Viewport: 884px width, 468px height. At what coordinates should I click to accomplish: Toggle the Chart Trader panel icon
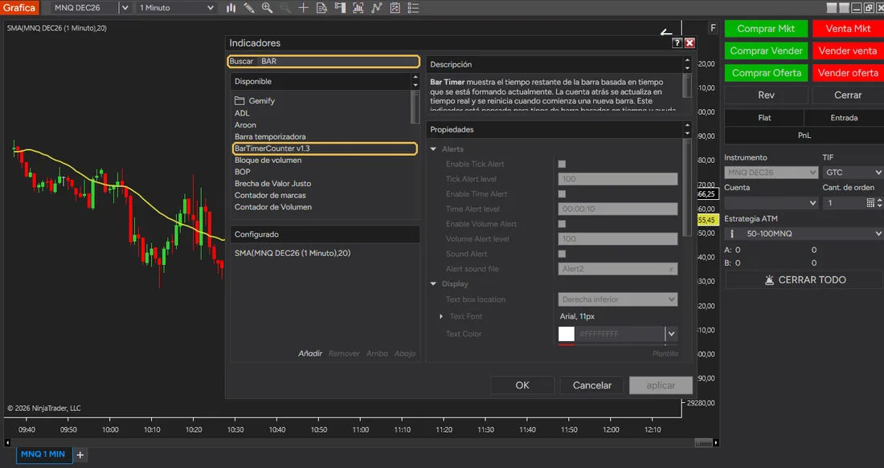tap(340, 8)
